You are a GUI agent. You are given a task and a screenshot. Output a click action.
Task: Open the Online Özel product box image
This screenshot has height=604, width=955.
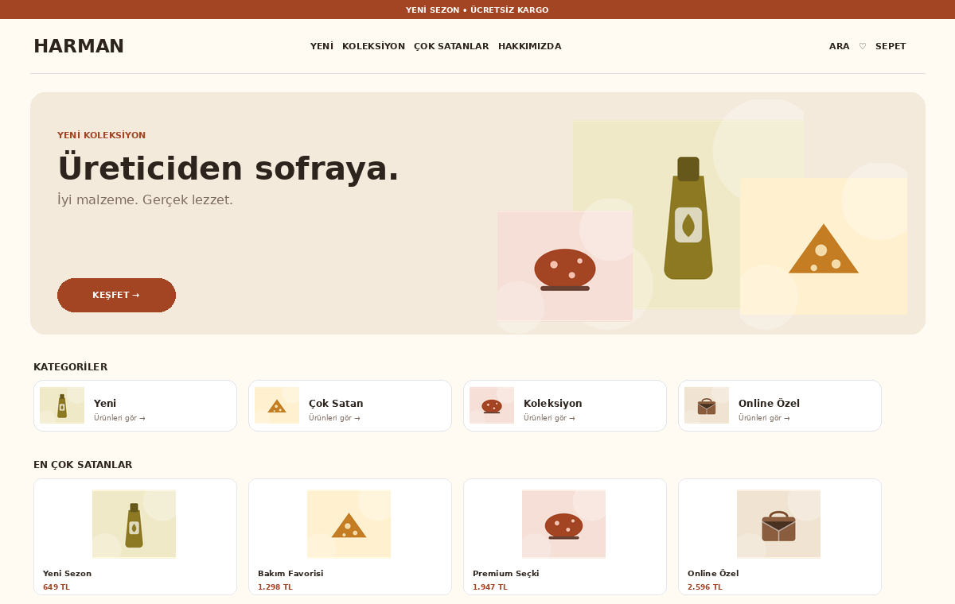point(778,525)
